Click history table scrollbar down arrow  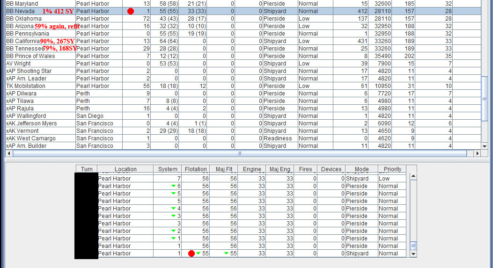tap(413, 254)
